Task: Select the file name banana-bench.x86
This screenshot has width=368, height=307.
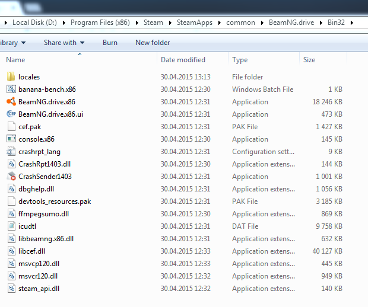Action: tap(47, 89)
